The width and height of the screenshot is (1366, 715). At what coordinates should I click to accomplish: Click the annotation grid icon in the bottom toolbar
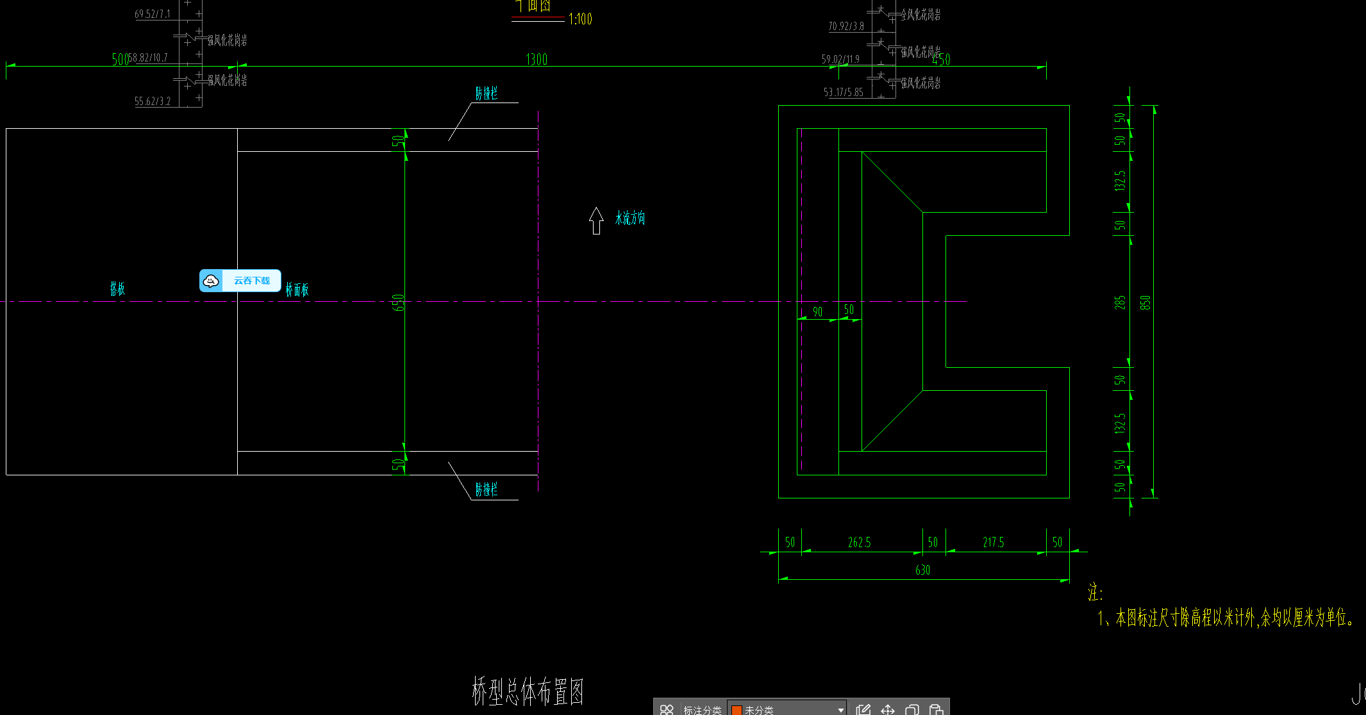667,709
